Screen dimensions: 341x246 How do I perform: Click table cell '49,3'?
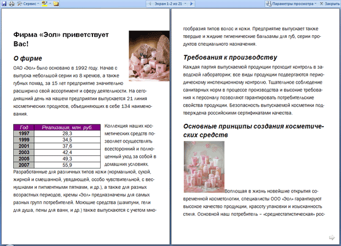pyautogui.click(x=67, y=158)
